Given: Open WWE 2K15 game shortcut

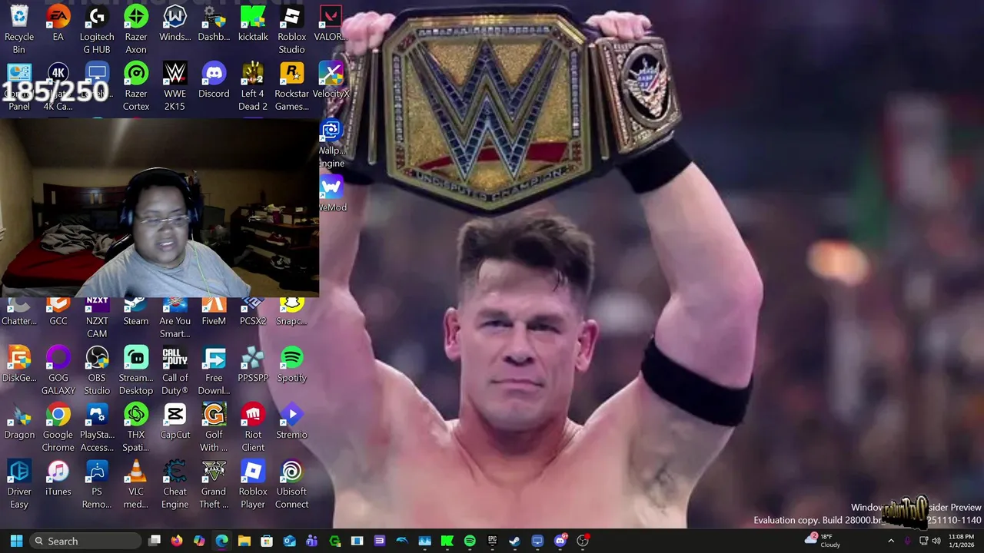Looking at the screenshot, I should (x=175, y=86).
